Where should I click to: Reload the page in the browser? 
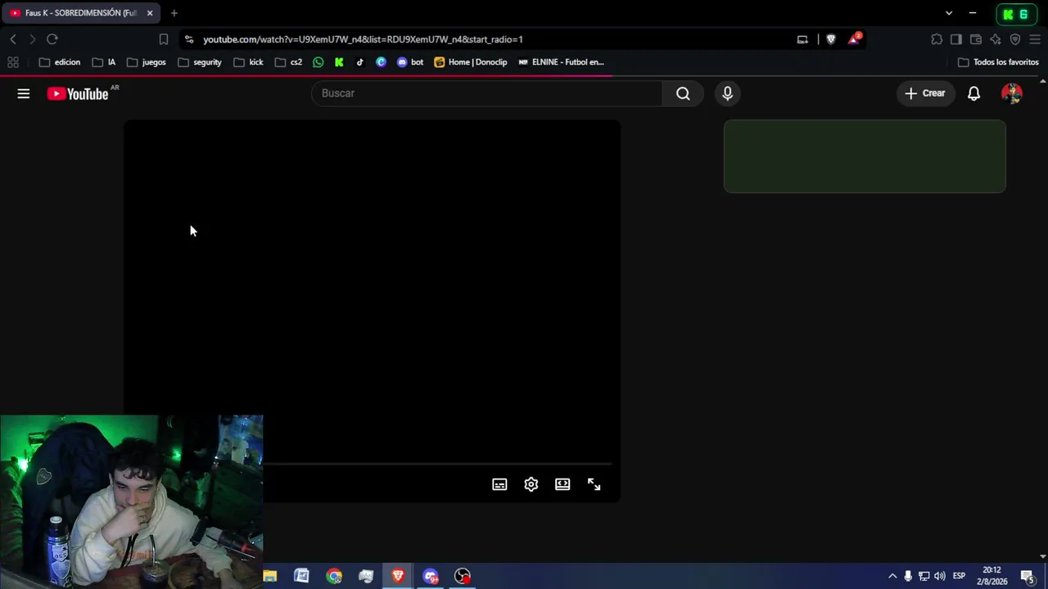(x=52, y=39)
